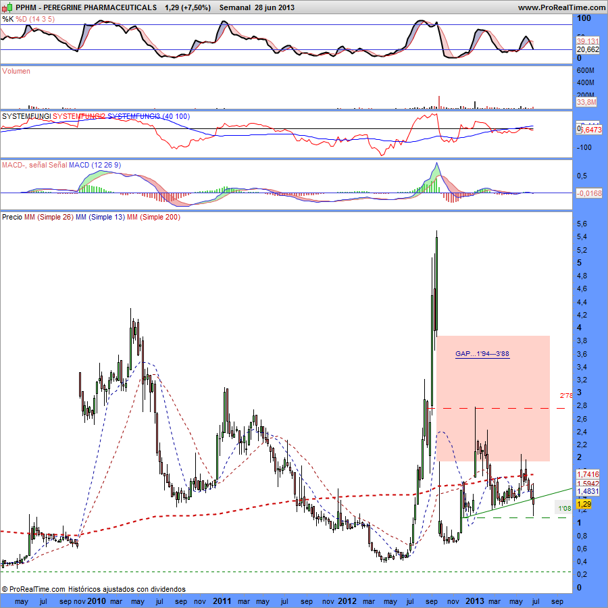Screen dimensions: 608x608
Task: Click the MM (Simple 13) moving average label
Action: point(100,217)
